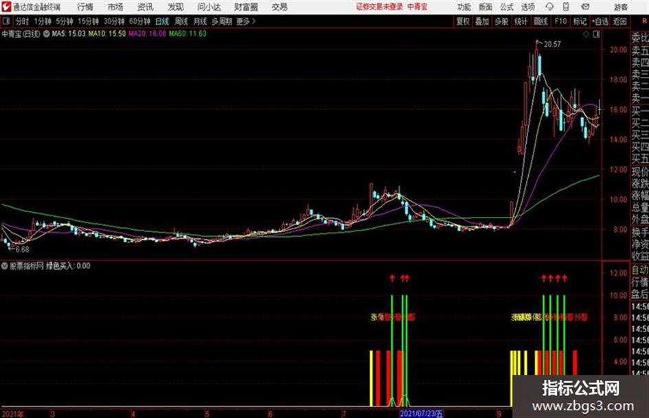Viewport: 649px width, 418px height.
Task: Click the 叠加 overlay button
Action: tap(482, 21)
